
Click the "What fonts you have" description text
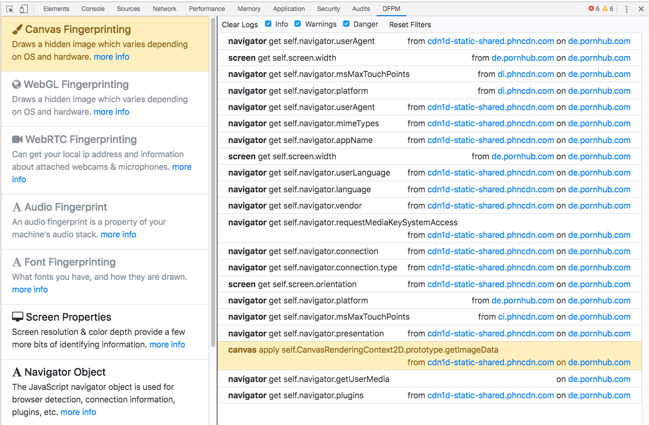coord(100,277)
